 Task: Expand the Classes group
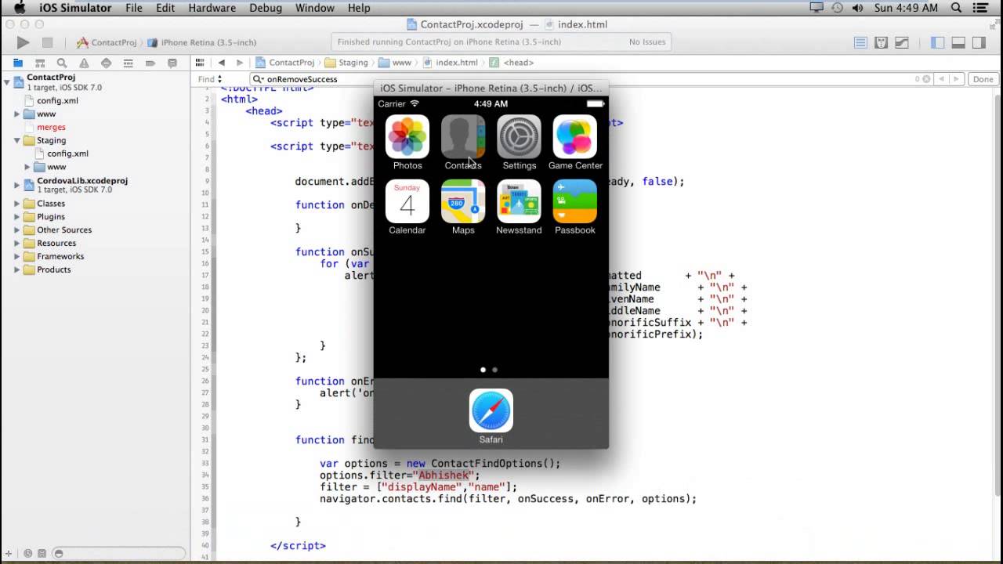tap(17, 204)
